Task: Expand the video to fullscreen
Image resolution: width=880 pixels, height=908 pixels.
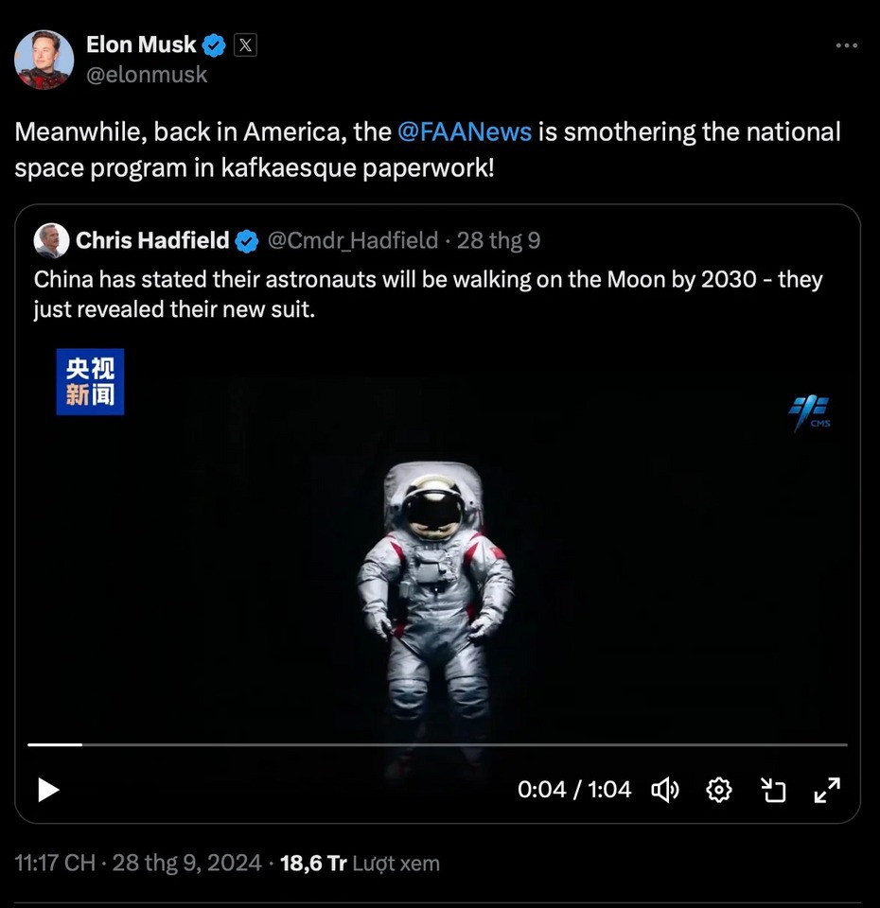Action: [828, 790]
